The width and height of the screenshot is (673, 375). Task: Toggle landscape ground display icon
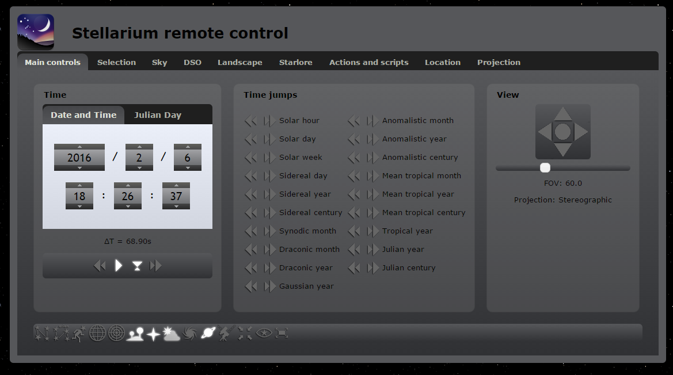135,333
